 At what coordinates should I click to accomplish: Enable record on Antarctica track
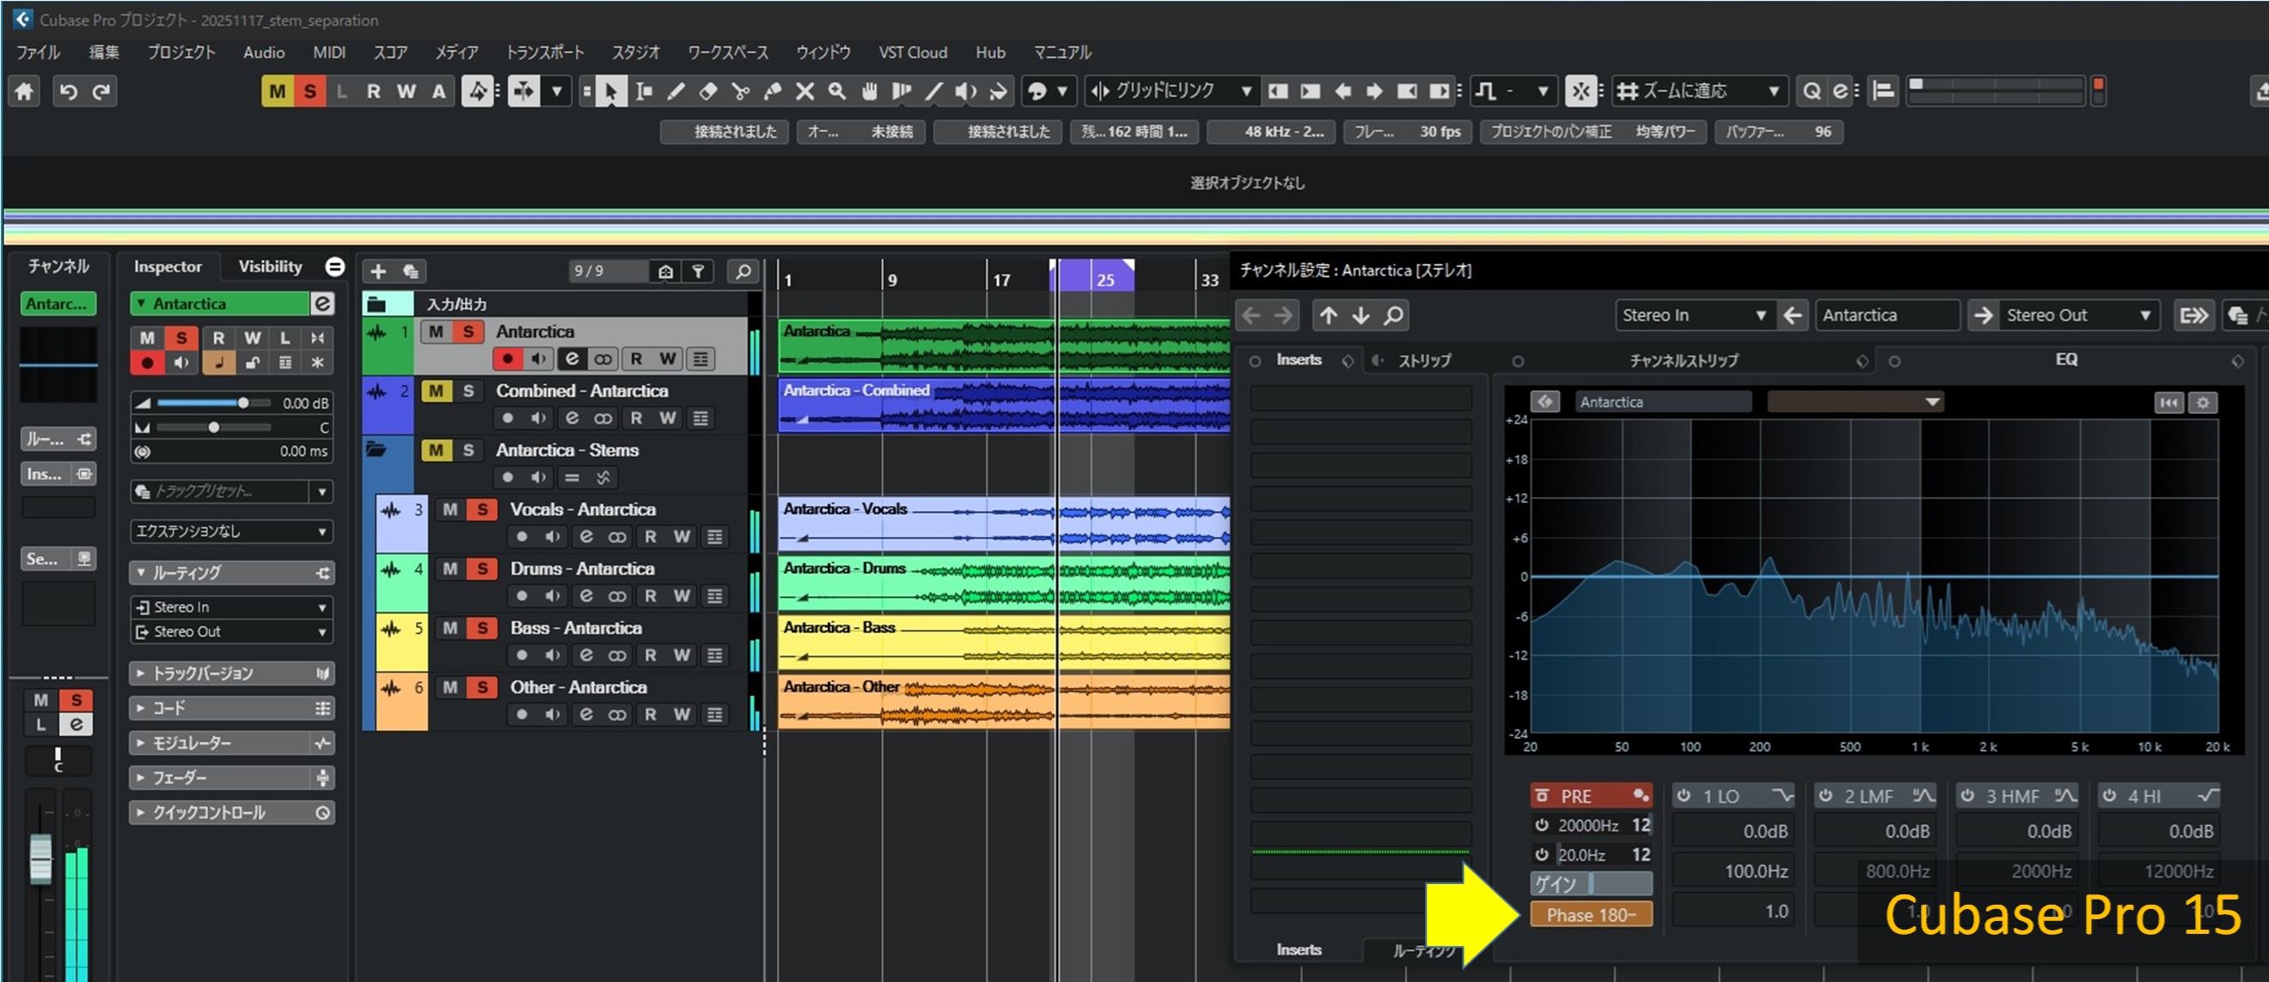coord(507,358)
